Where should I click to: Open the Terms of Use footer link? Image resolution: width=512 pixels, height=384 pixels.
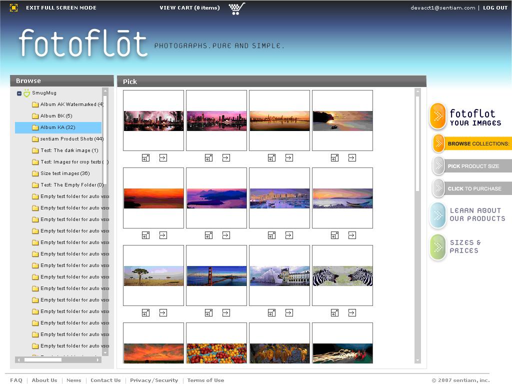coord(205,380)
